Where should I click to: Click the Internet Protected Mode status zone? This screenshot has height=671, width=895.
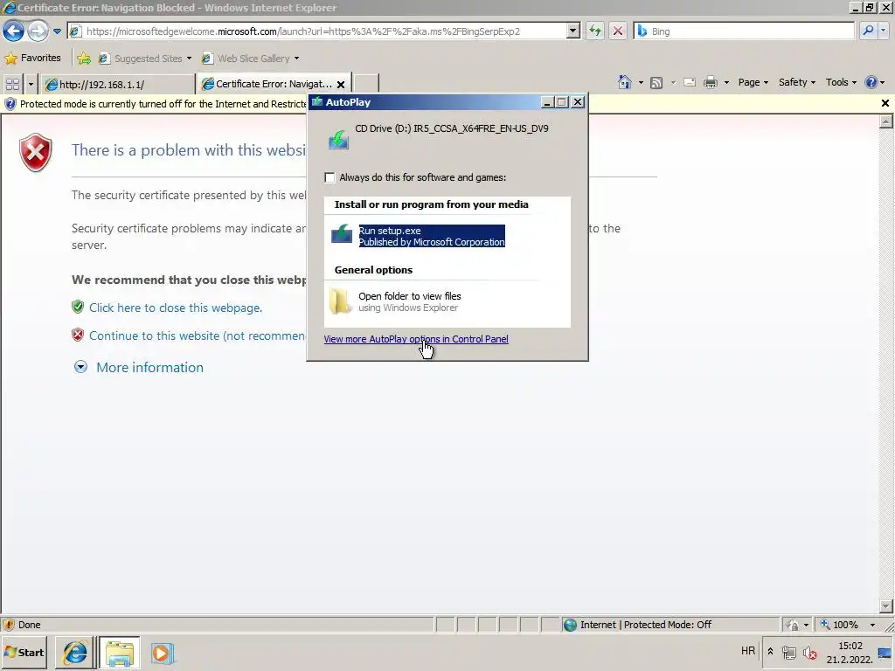point(670,625)
